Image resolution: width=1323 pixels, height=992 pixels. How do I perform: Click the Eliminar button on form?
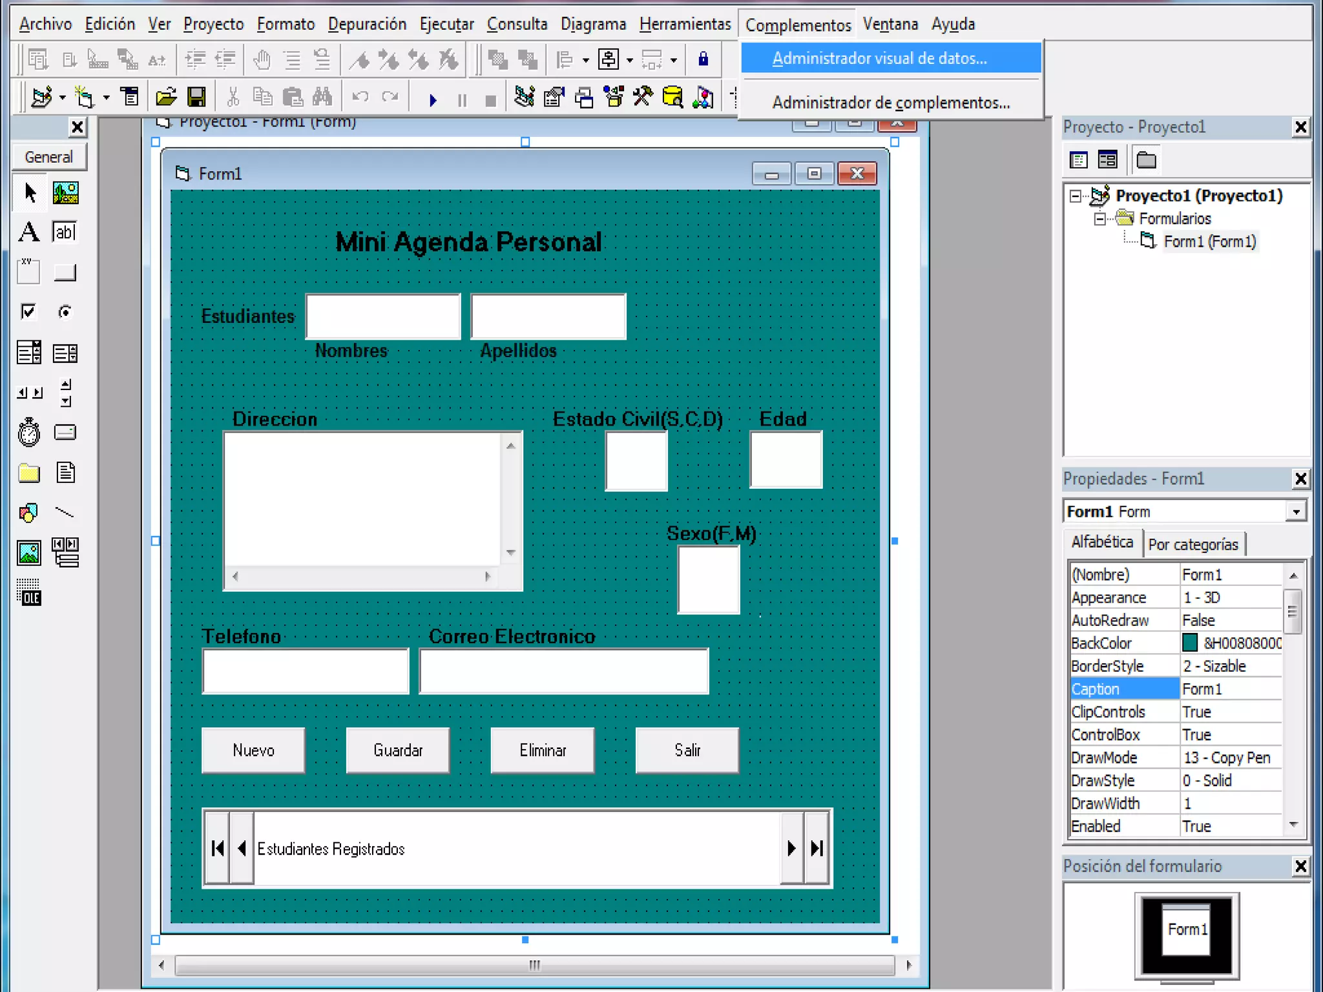click(x=543, y=750)
